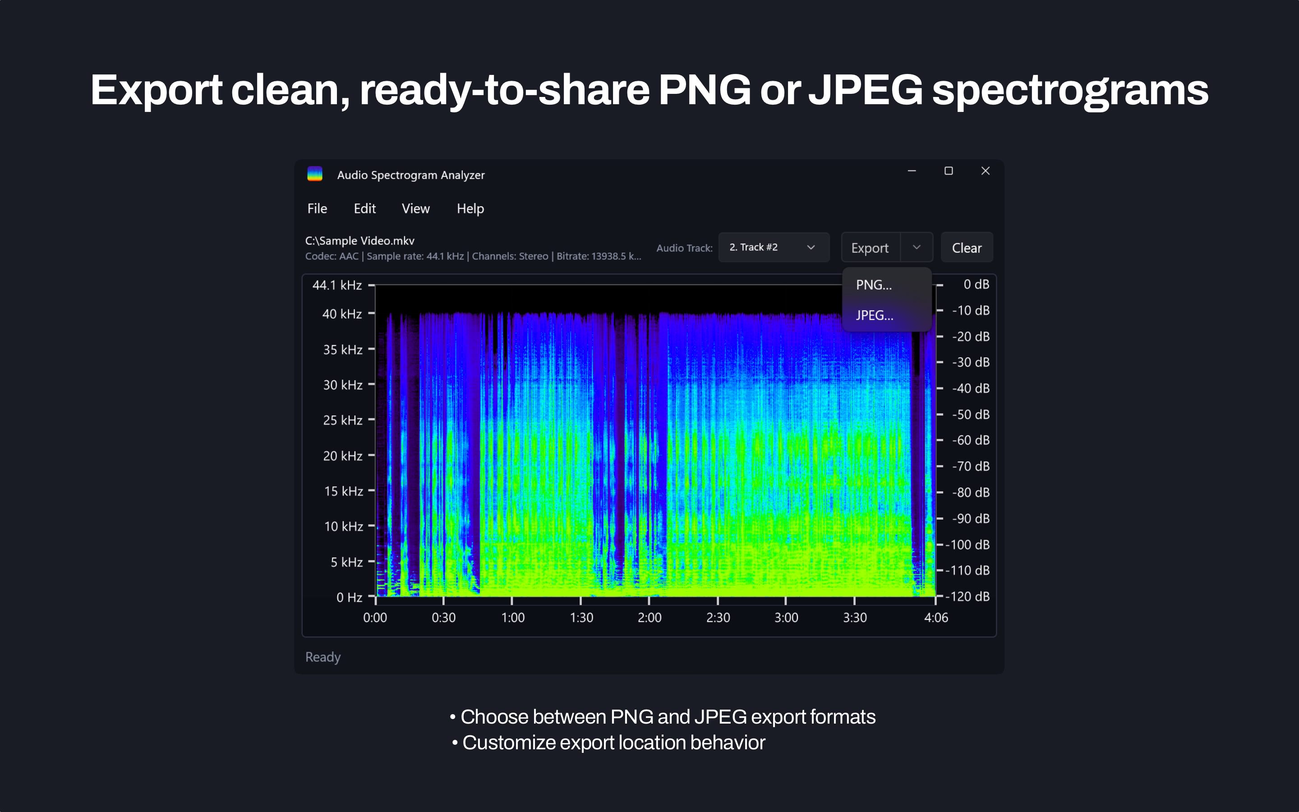Close the Audio Spectrogram Analyzer window

pyautogui.click(x=985, y=171)
